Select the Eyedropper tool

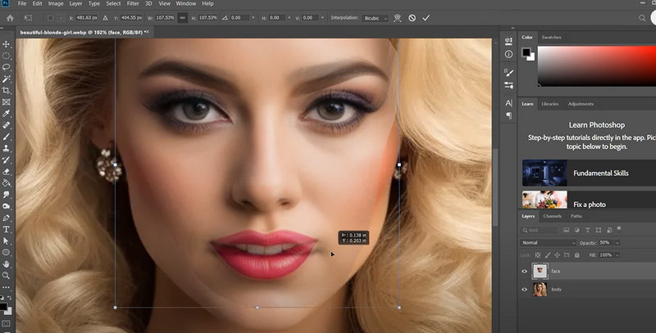click(x=7, y=114)
